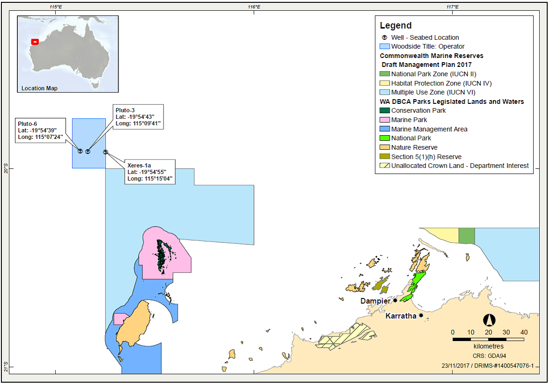Click the Pluto-3 well marker
The image size is (550, 385).
coord(87,151)
